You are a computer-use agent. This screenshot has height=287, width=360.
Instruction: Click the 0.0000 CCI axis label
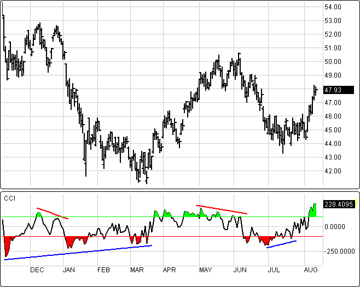click(335, 227)
